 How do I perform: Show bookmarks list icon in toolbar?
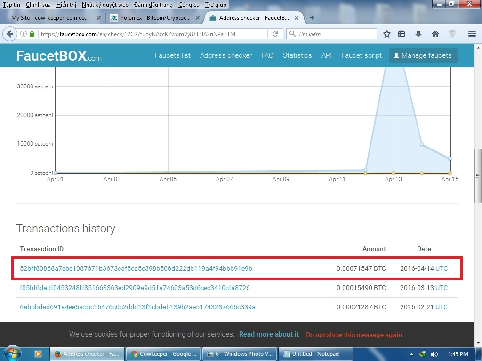pos(401,34)
